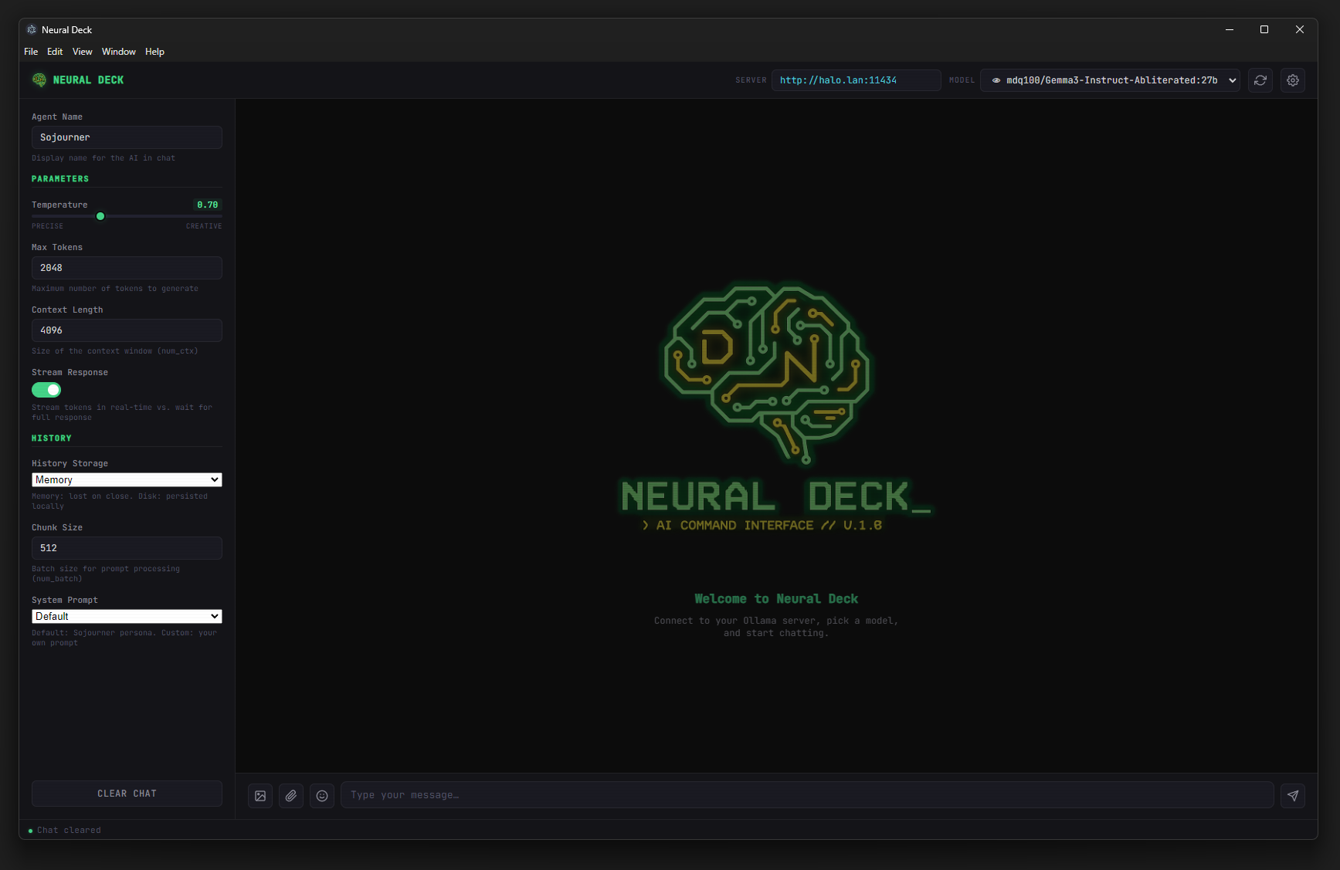The width and height of the screenshot is (1340, 870).
Task: Click the Help menu entry
Action: coord(154,51)
